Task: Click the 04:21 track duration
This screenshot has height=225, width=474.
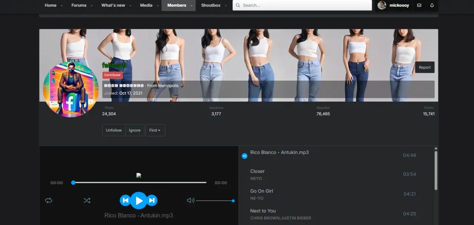Action: pos(410,194)
